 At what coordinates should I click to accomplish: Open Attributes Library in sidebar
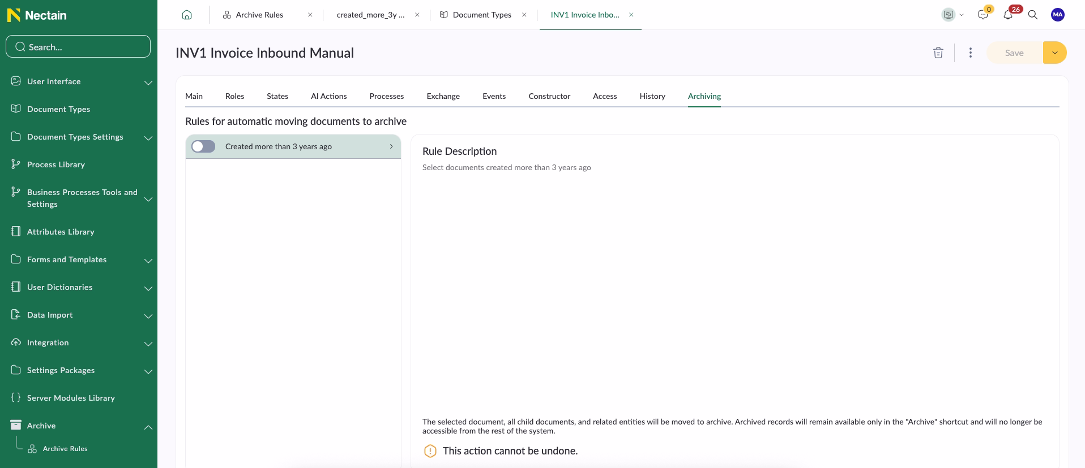[x=61, y=232]
